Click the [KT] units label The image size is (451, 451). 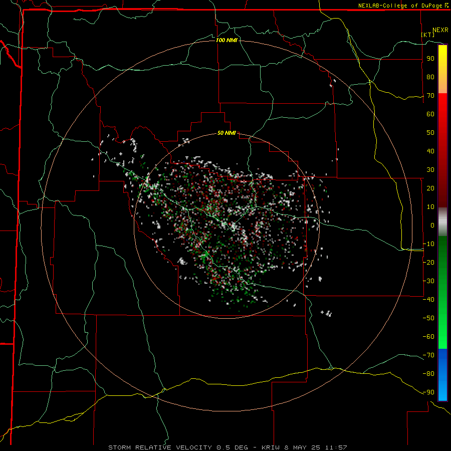pyautogui.click(x=428, y=35)
